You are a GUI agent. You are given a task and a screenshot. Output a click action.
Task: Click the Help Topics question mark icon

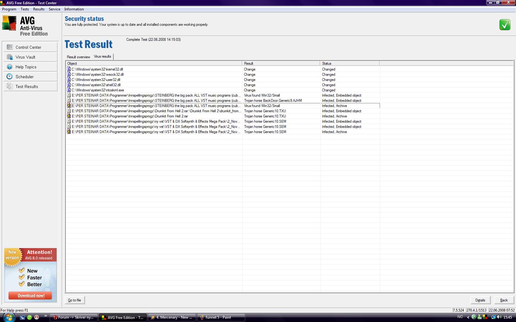10,67
